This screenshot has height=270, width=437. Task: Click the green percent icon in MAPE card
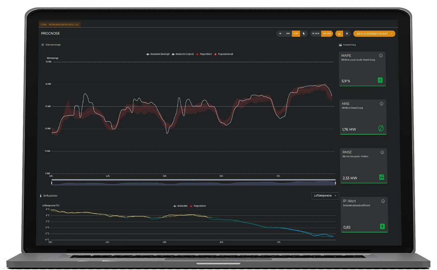[380, 80]
